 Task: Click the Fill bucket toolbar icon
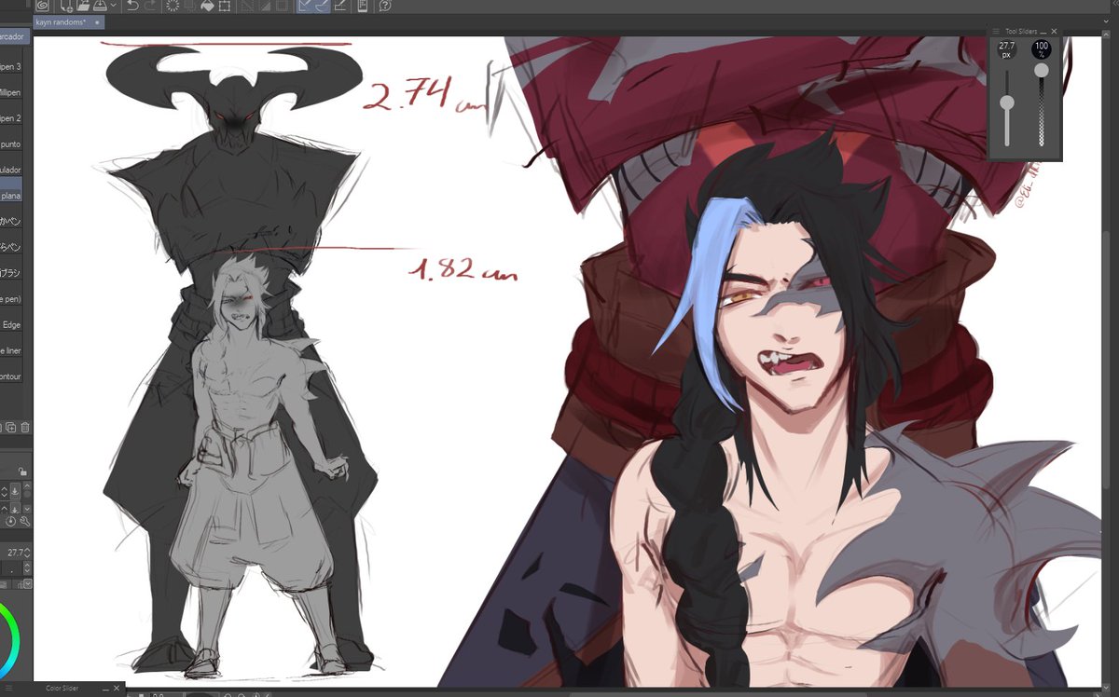(x=207, y=6)
